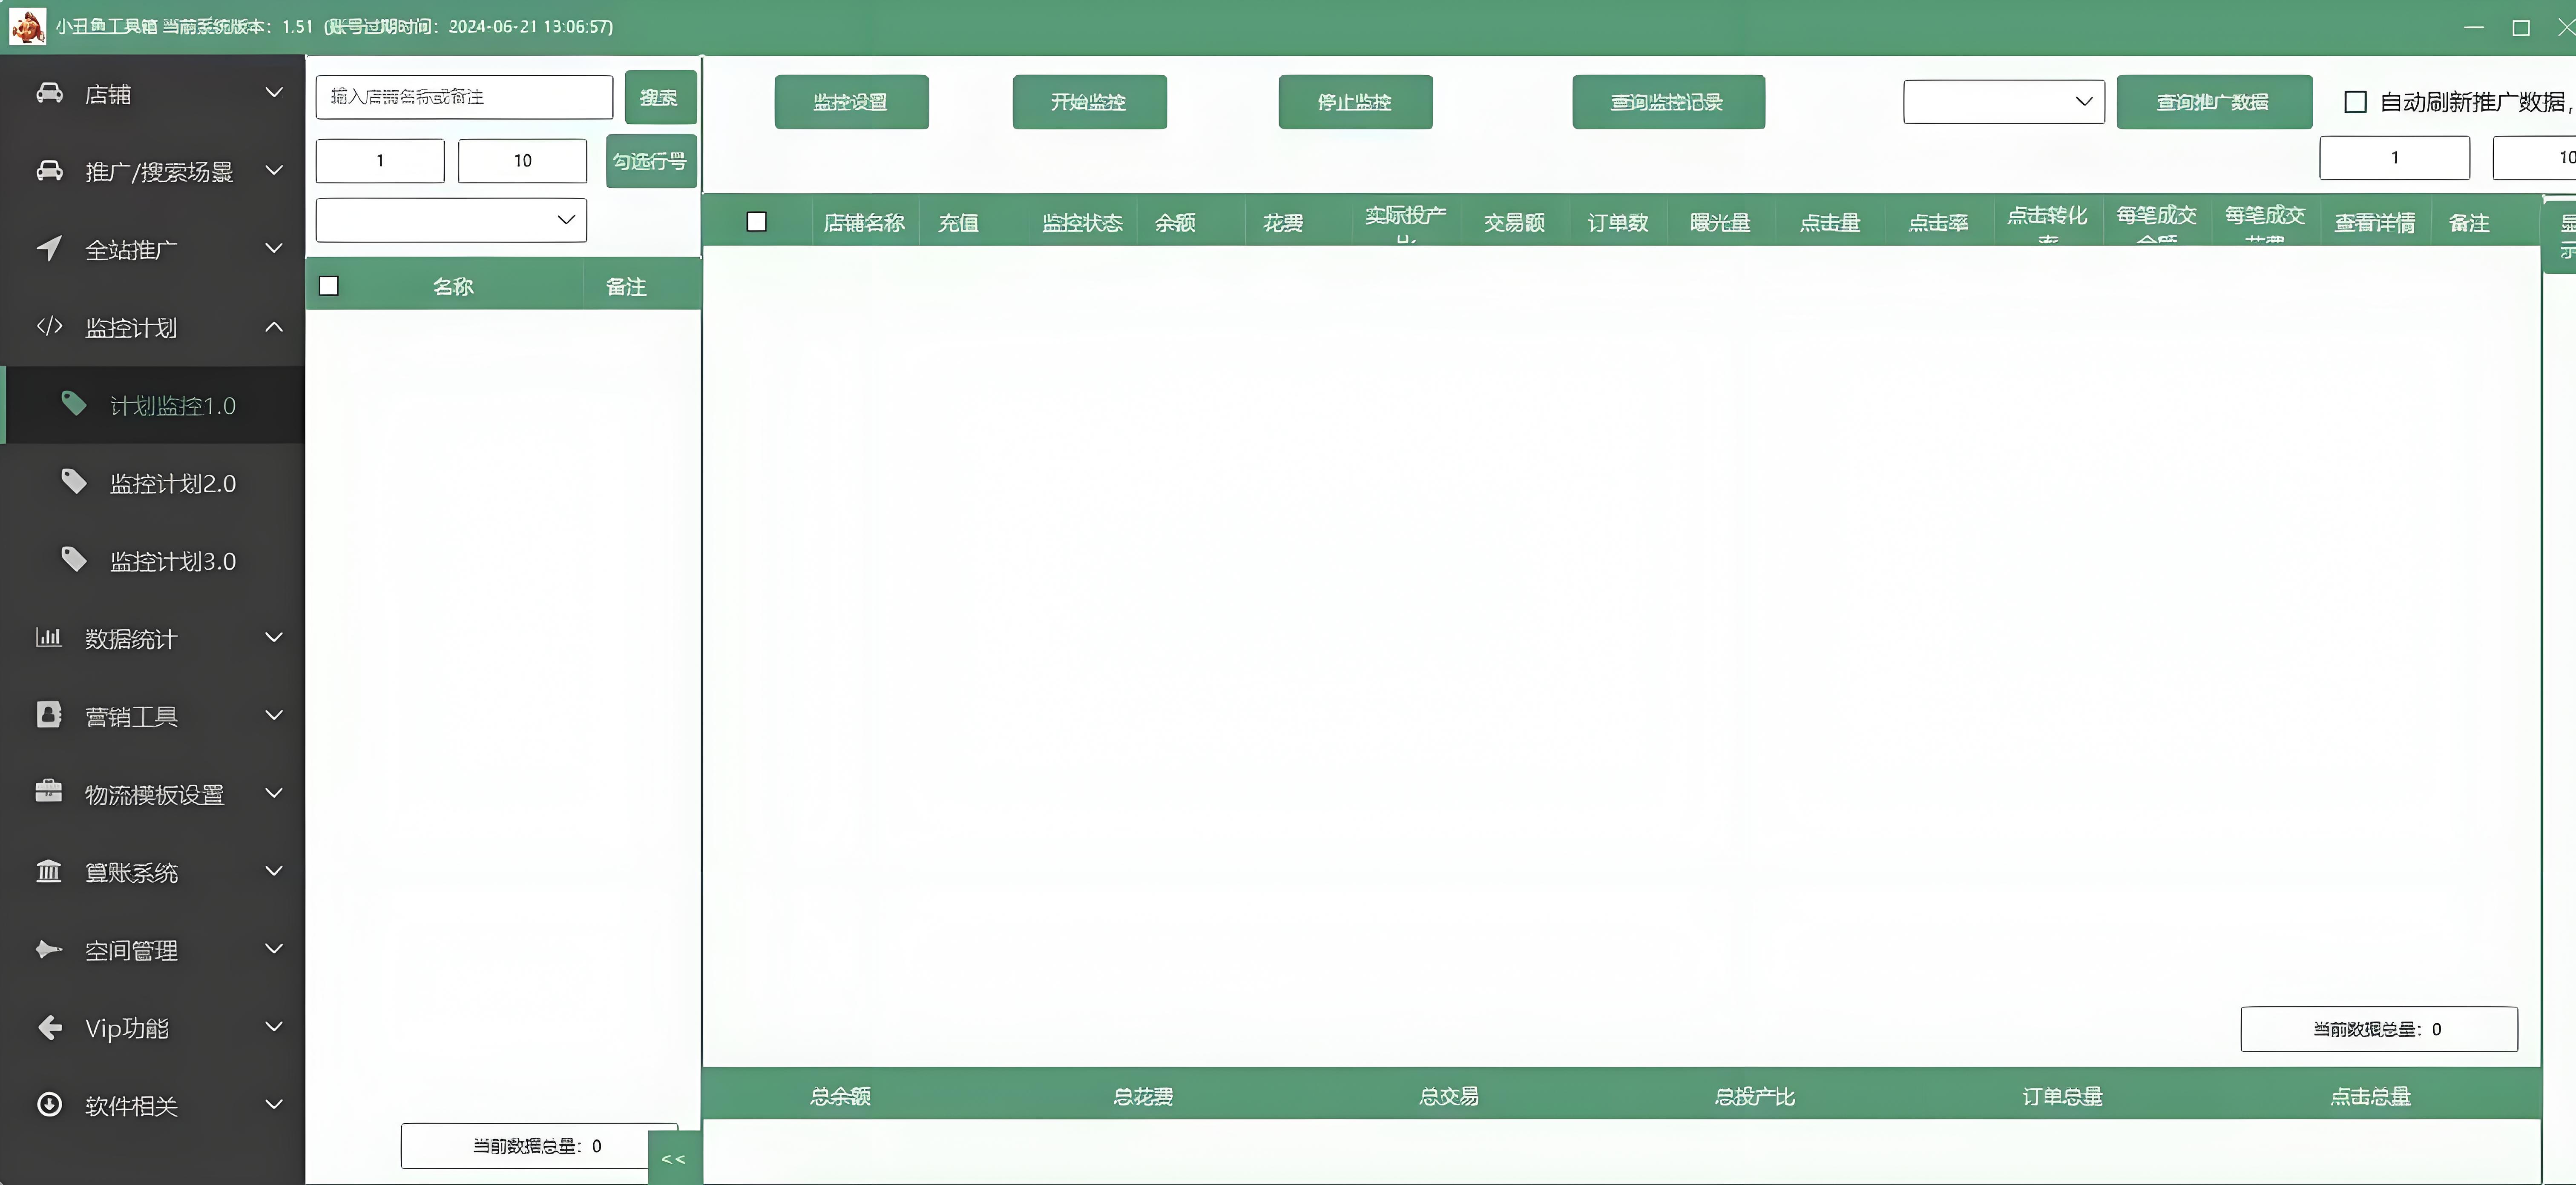Click the briefcase icon for 物流模板设置
This screenshot has height=1185, width=2576.
click(x=49, y=791)
